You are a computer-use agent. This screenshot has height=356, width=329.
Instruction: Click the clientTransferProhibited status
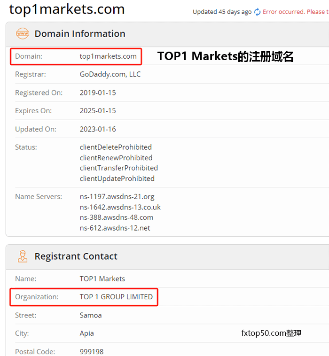118,168
